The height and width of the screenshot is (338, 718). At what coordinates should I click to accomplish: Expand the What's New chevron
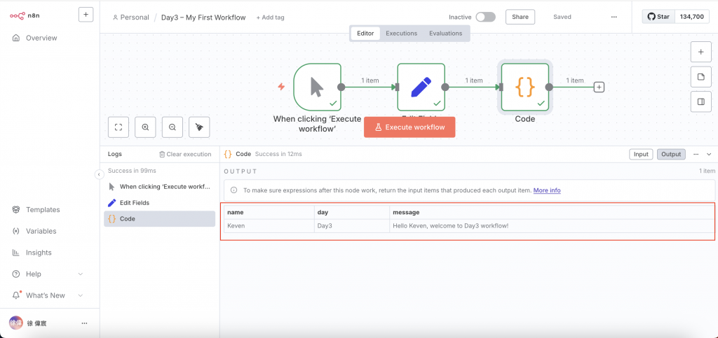tap(81, 295)
